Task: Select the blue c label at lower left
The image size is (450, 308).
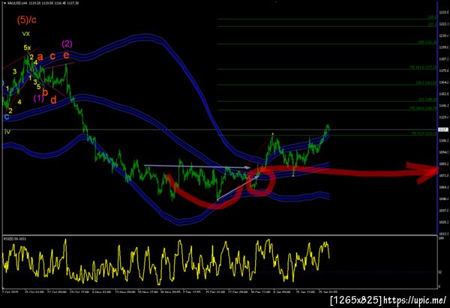Action: (7, 117)
